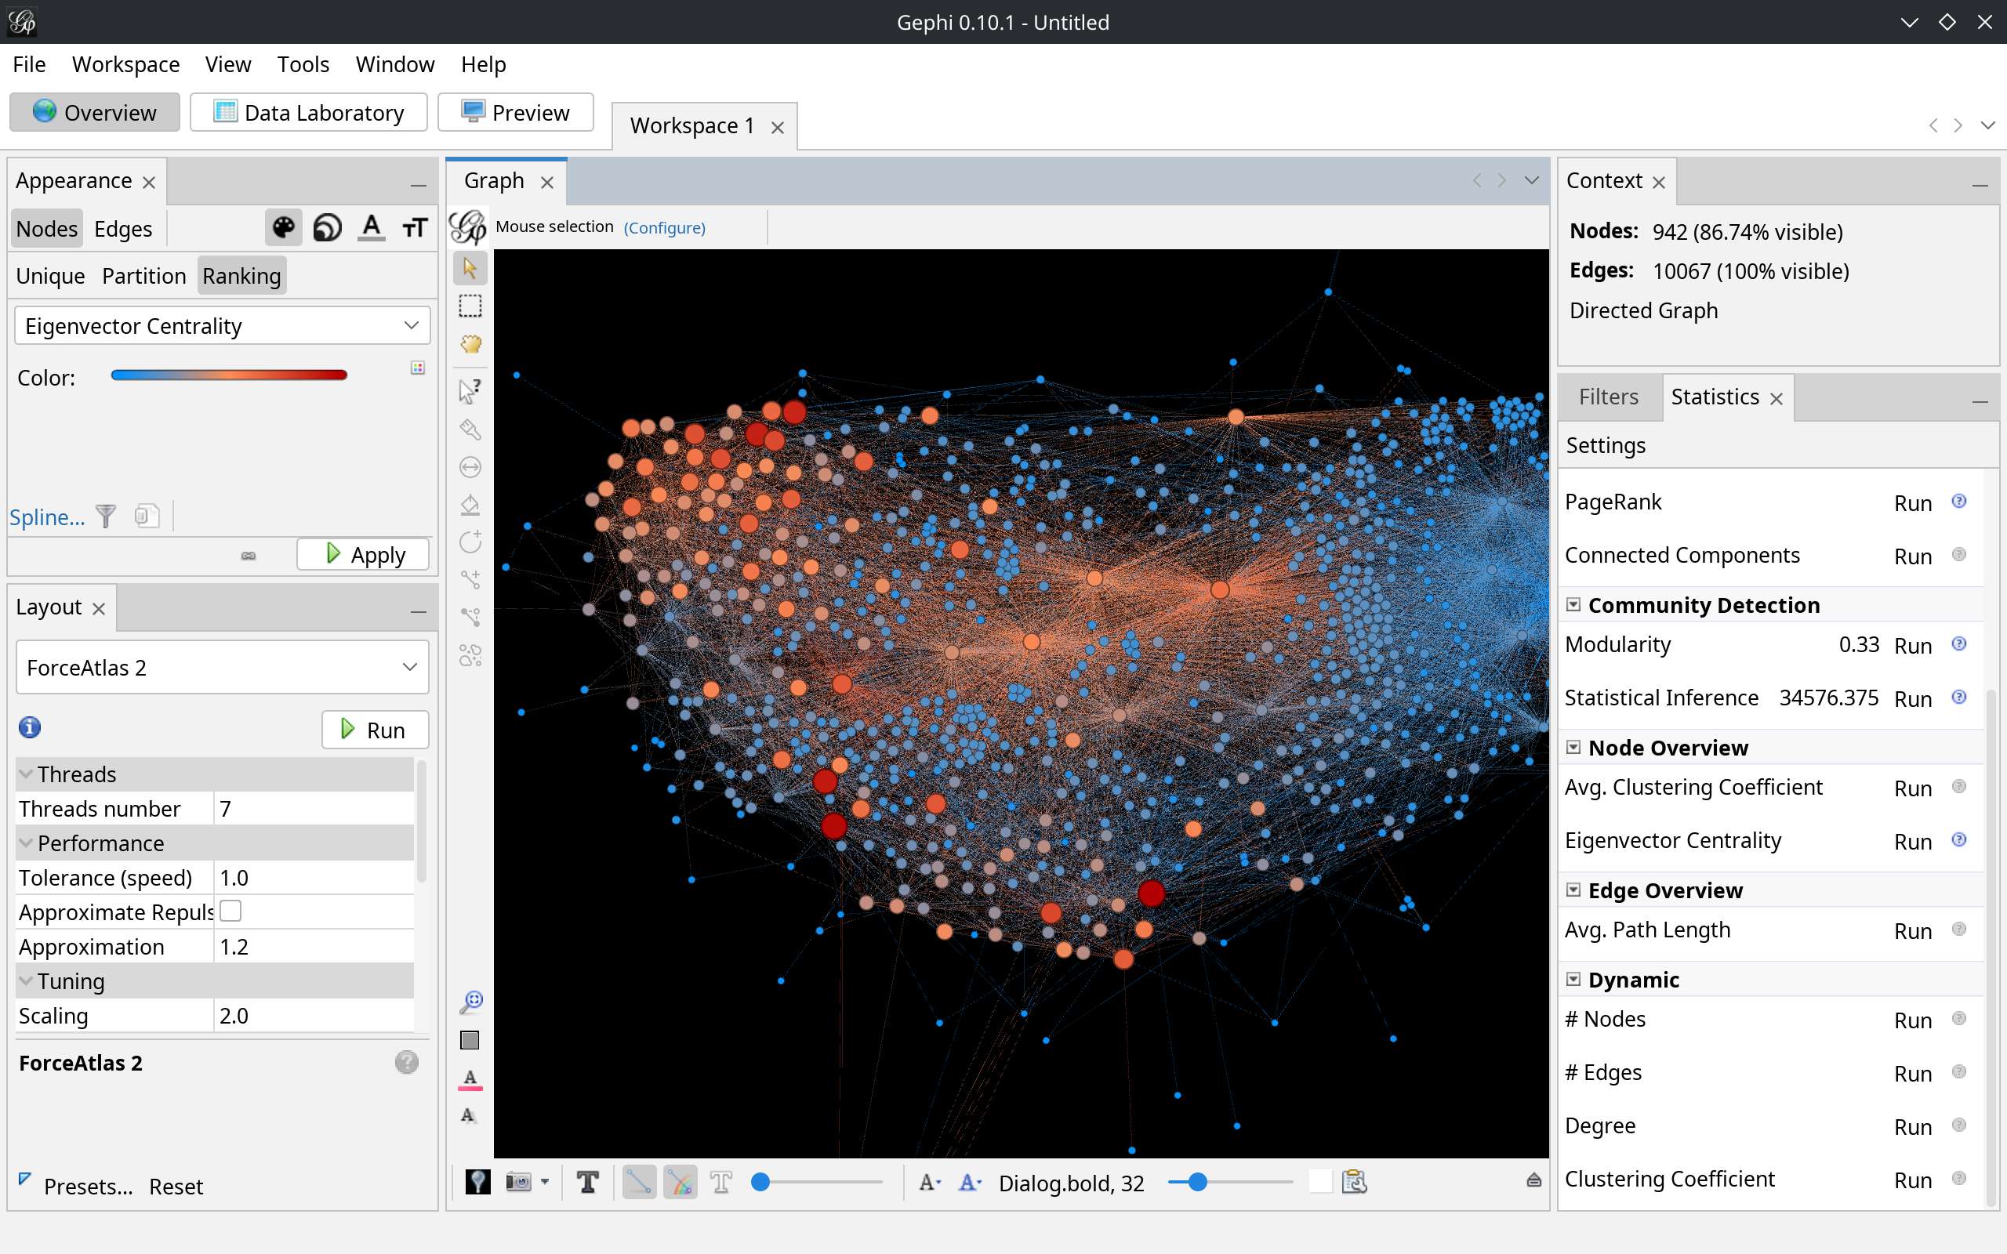The width and height of the screenshot is (2007, 1254).
Task: Collapse Dynamic statistics group
Action: tap(1573, 980)
